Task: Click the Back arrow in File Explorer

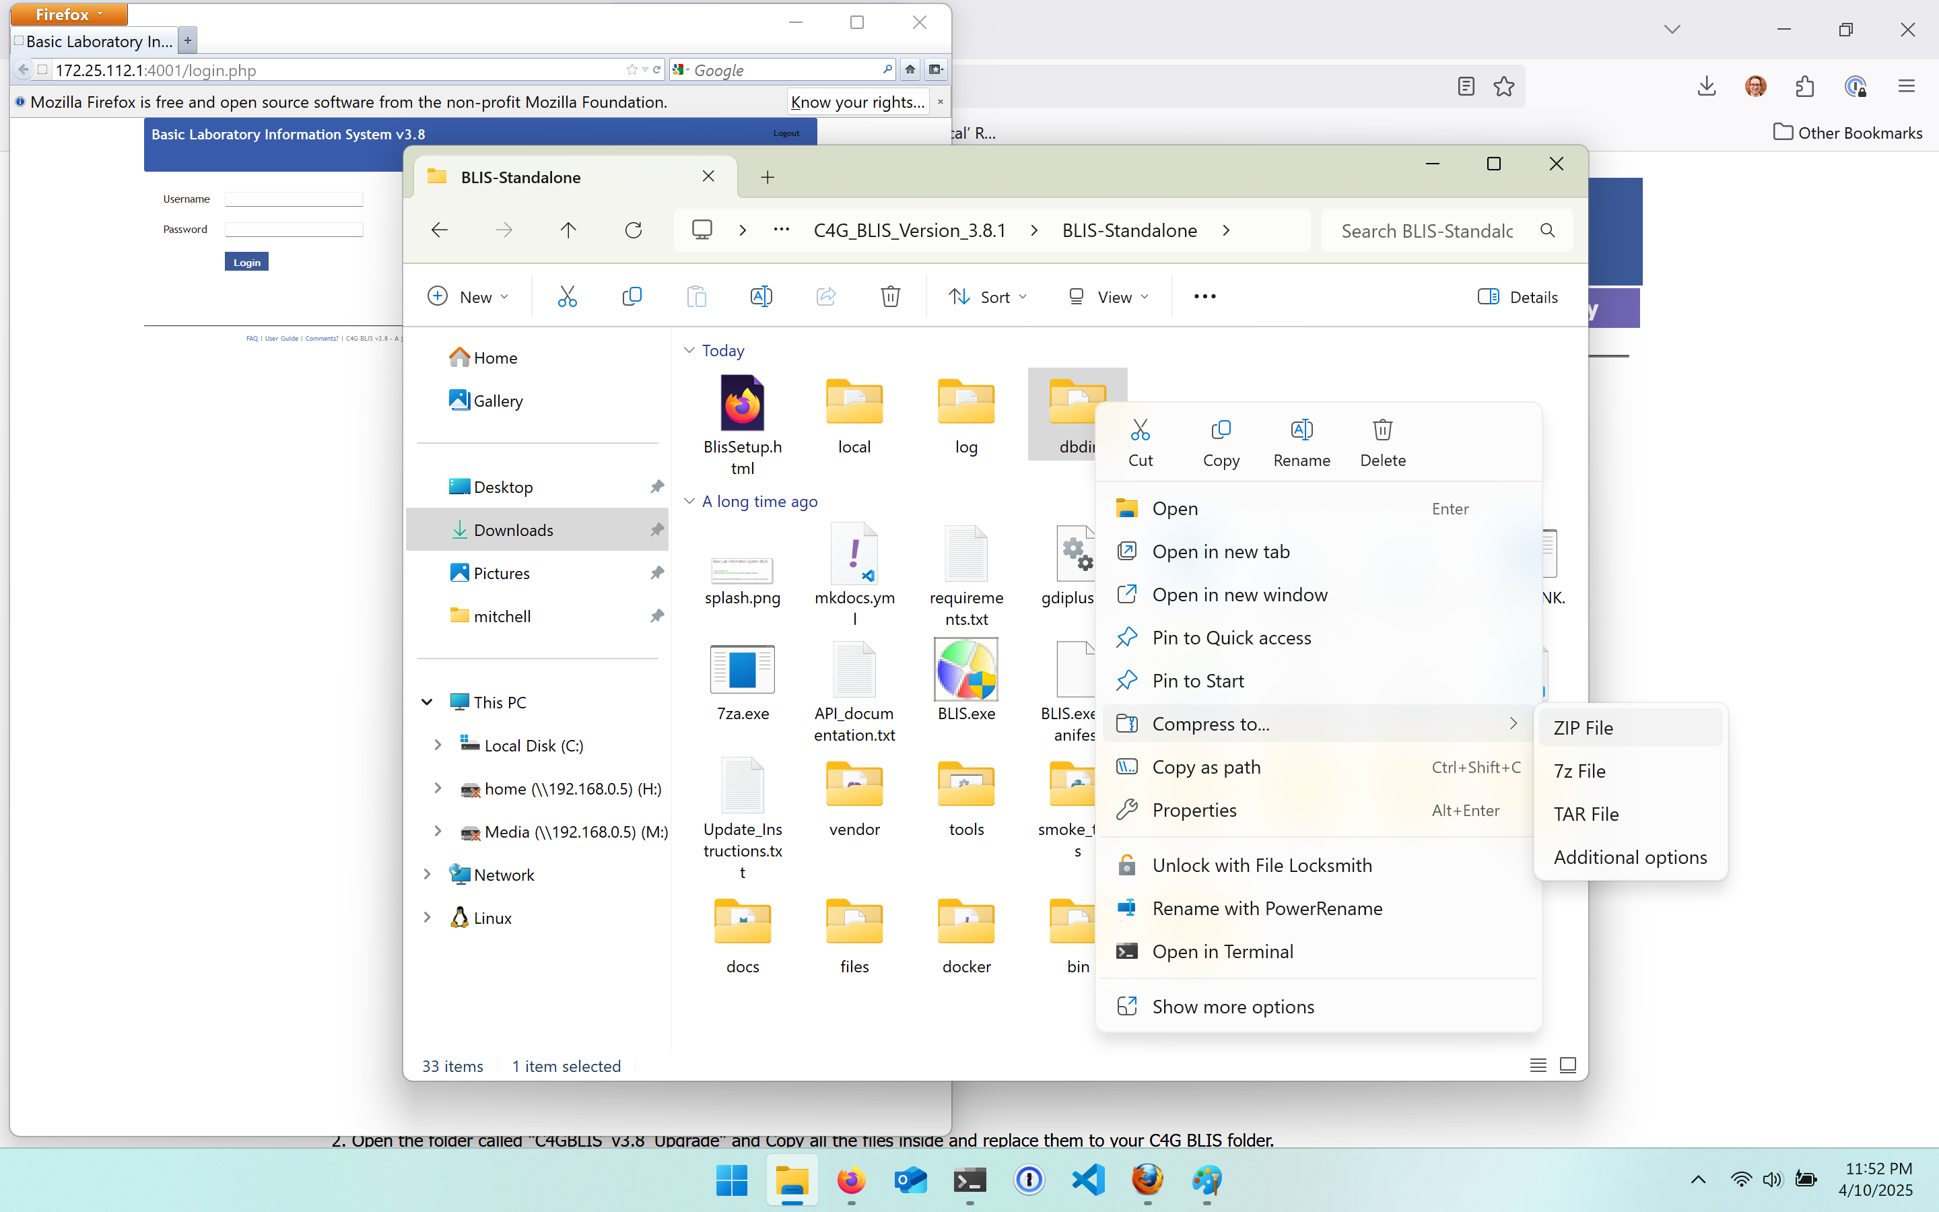Action: click(x=439, y=231)
